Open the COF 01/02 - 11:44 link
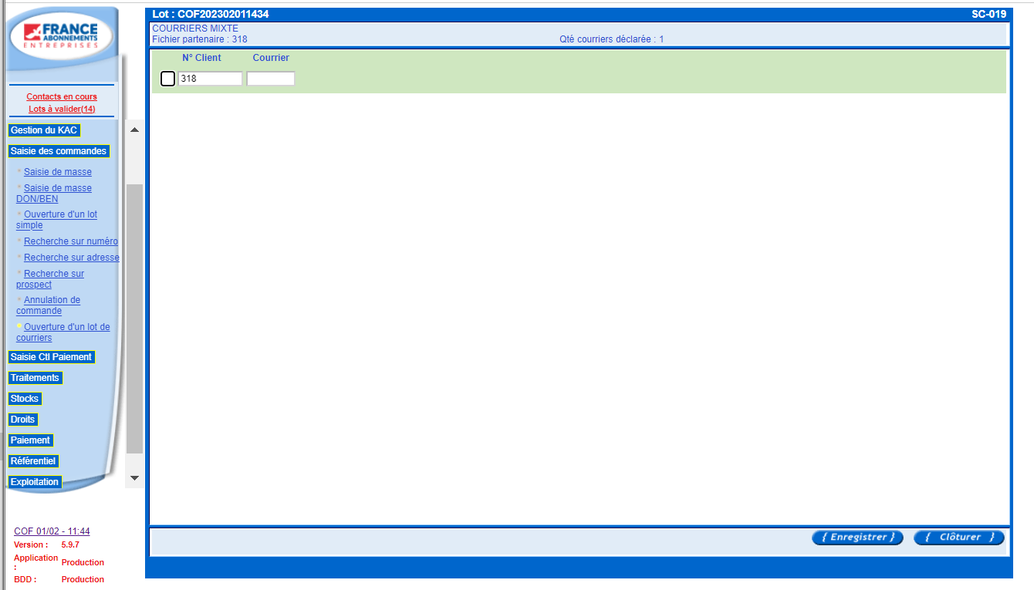The image size is (1034, 590). (52, 531)
